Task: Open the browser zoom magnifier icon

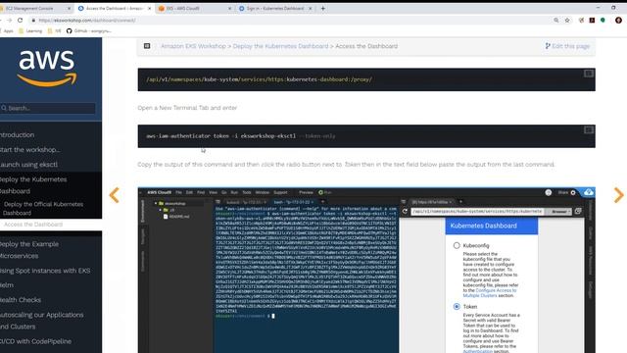Action: (555, 20)
